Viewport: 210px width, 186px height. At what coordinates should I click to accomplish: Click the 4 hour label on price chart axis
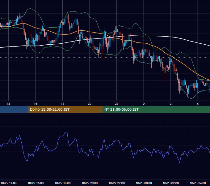(x=198, y=104)
